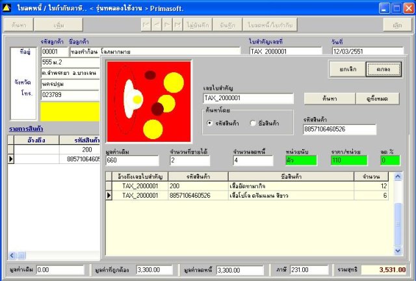Click the ค้นหา button beside the TAX_2000001 field
The image size is (416, 281).
[x=330, y=99]
